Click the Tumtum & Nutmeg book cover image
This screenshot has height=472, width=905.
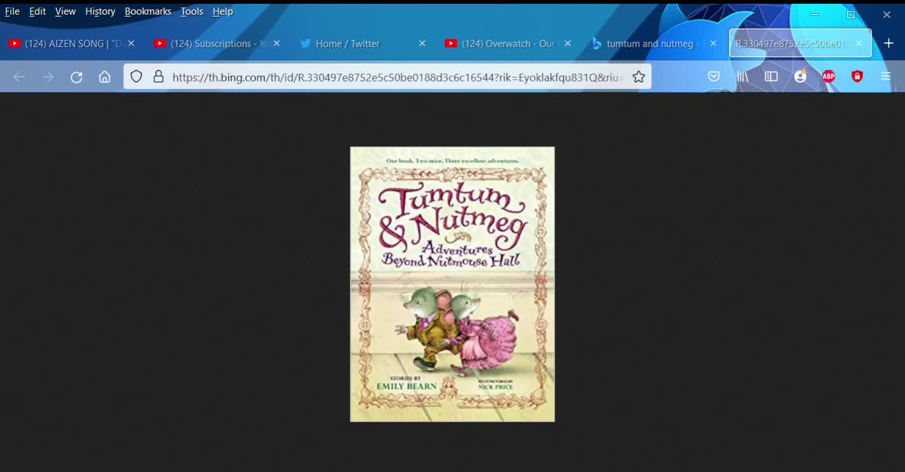pyautogui.click(x=452, y=284)
